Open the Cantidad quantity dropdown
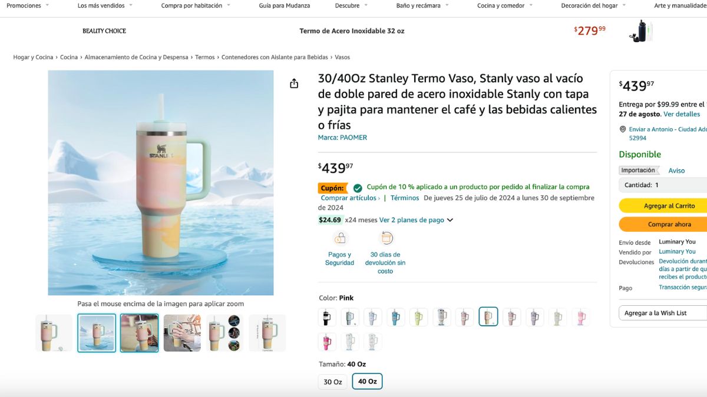 663,185
